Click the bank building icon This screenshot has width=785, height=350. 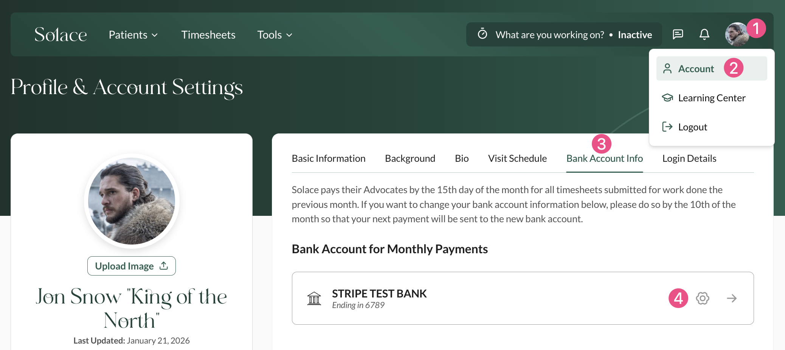314,298
